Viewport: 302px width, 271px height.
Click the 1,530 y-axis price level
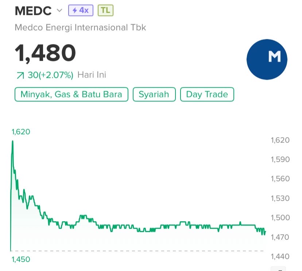(x=280, y=198)
